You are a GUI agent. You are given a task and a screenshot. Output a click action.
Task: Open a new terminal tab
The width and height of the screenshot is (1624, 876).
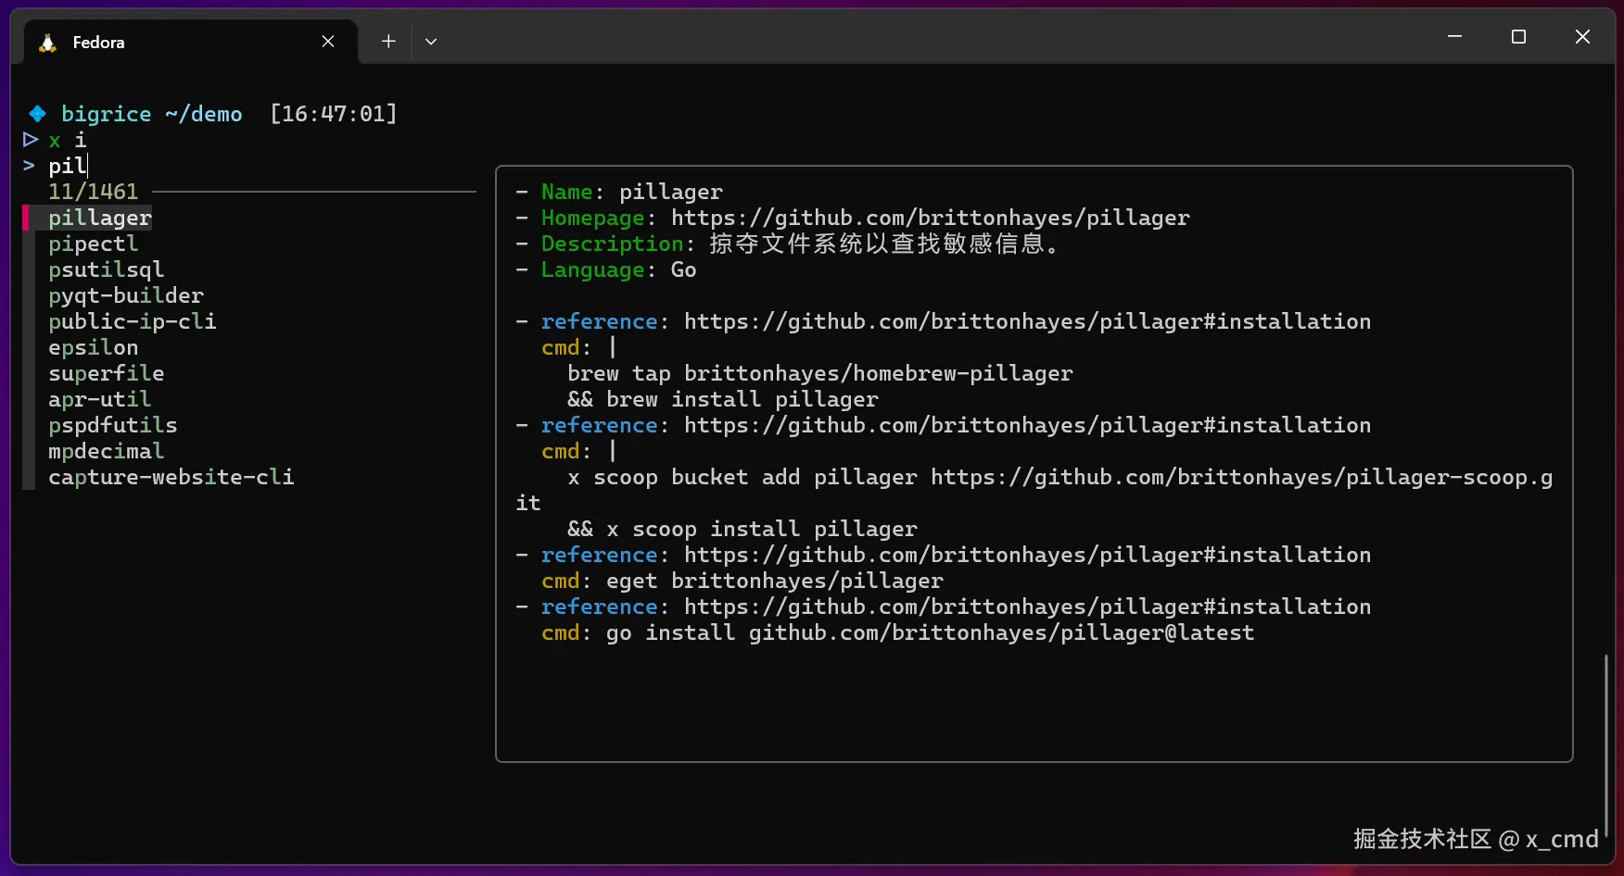[388, 42]
